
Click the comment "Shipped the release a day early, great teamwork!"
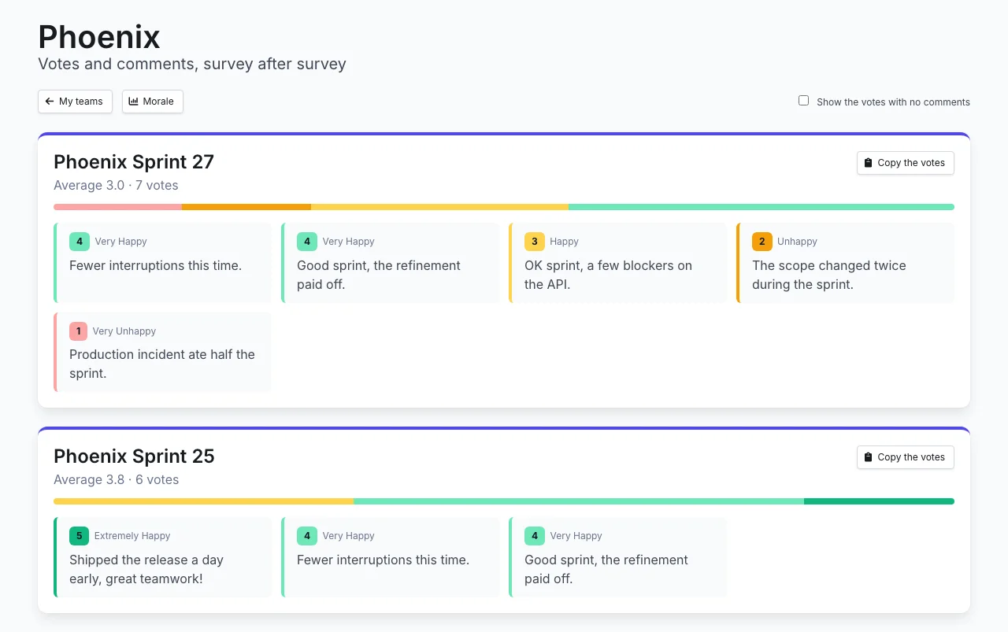(x=146, y=569)
